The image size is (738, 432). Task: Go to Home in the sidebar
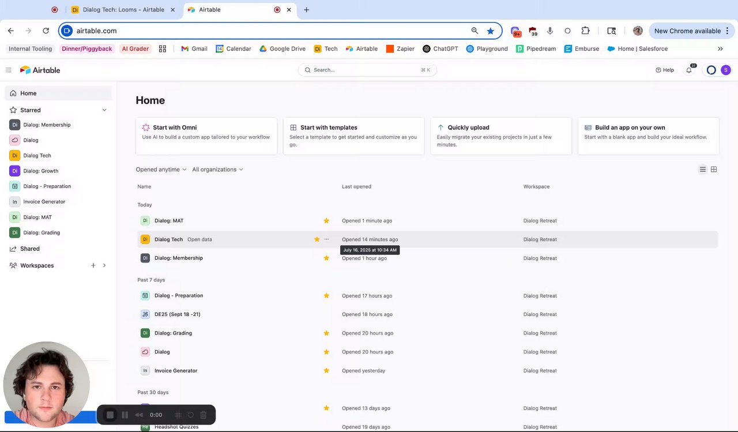pos(58,93)
